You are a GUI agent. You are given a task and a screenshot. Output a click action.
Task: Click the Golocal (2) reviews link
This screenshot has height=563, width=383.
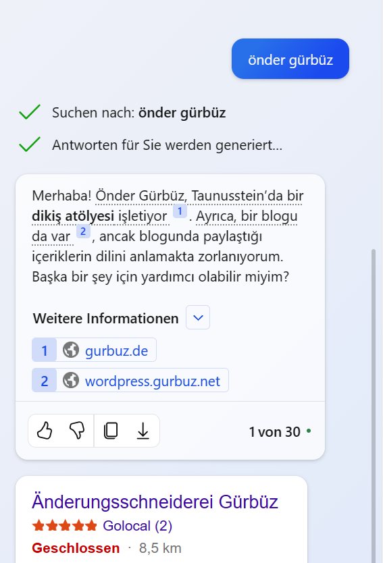(138, 526)
